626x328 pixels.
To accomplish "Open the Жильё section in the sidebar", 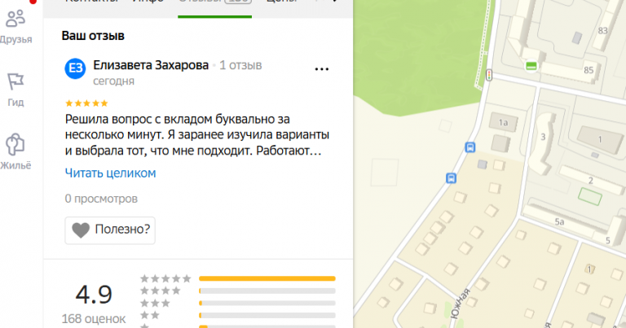I will [x=15, y=152].
